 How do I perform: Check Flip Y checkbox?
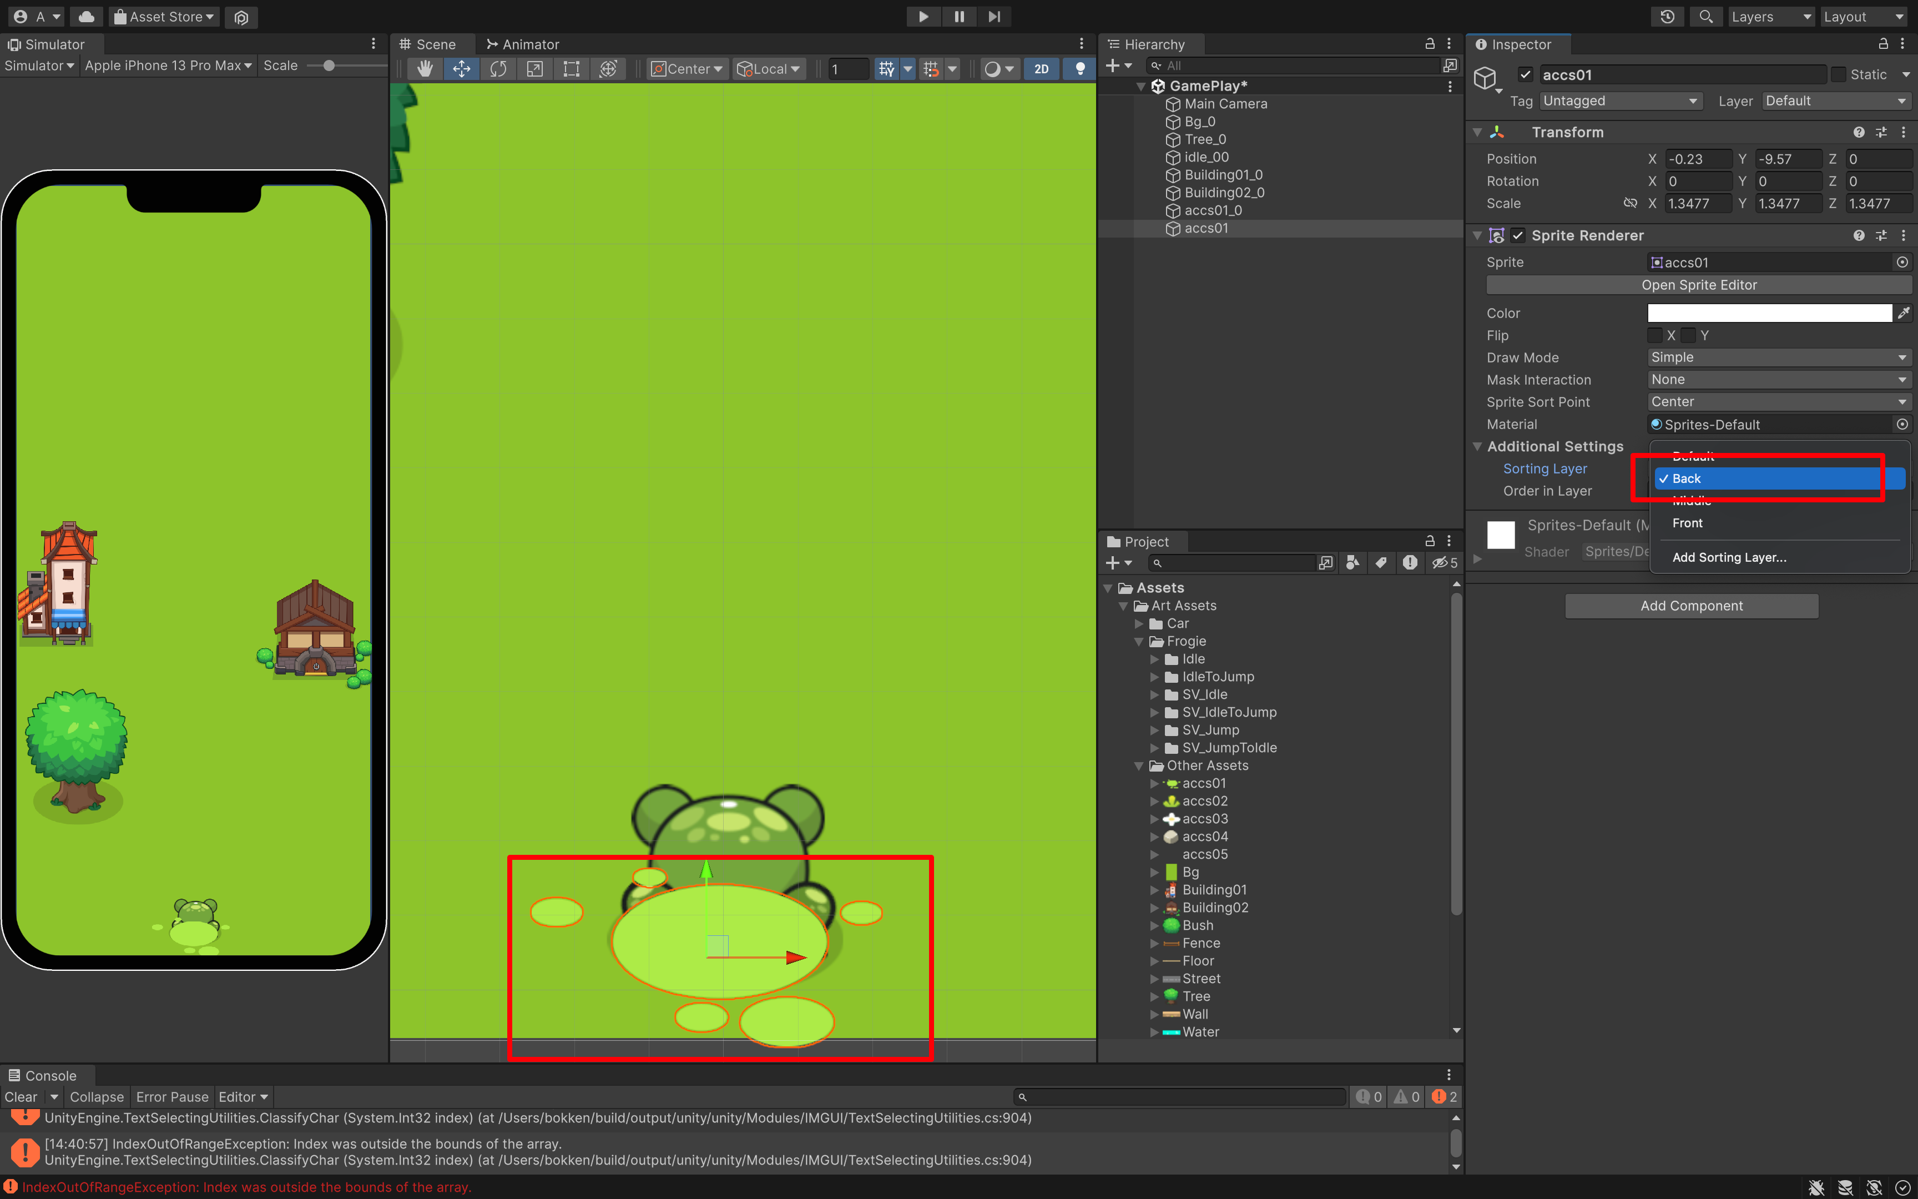(x=1689, y=335)
